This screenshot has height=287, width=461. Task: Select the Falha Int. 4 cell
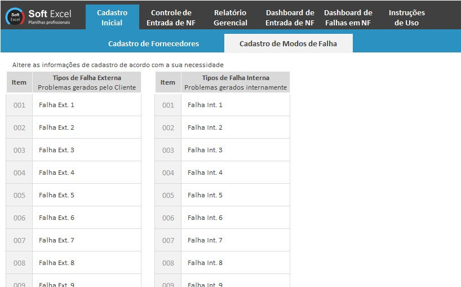(236, 173)
